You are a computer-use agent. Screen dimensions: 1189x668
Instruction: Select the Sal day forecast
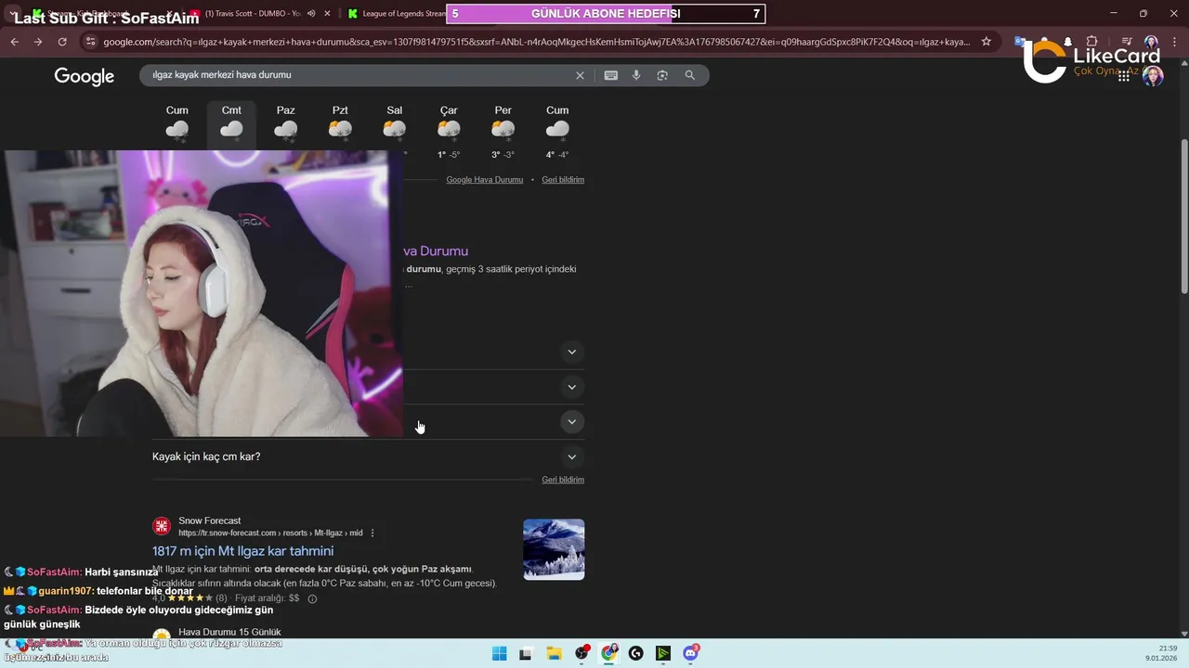pyautogui.click(x=395, y=126)
